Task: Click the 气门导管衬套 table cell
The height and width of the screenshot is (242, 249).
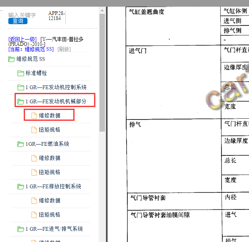Action: coord(174,201)
